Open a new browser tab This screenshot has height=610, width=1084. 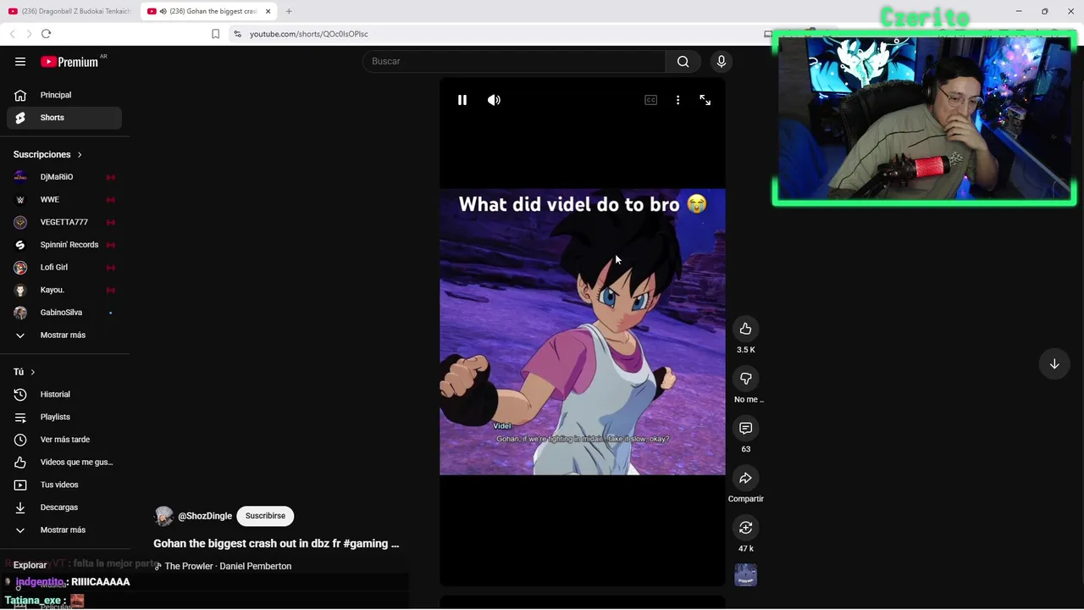(289, 11)
